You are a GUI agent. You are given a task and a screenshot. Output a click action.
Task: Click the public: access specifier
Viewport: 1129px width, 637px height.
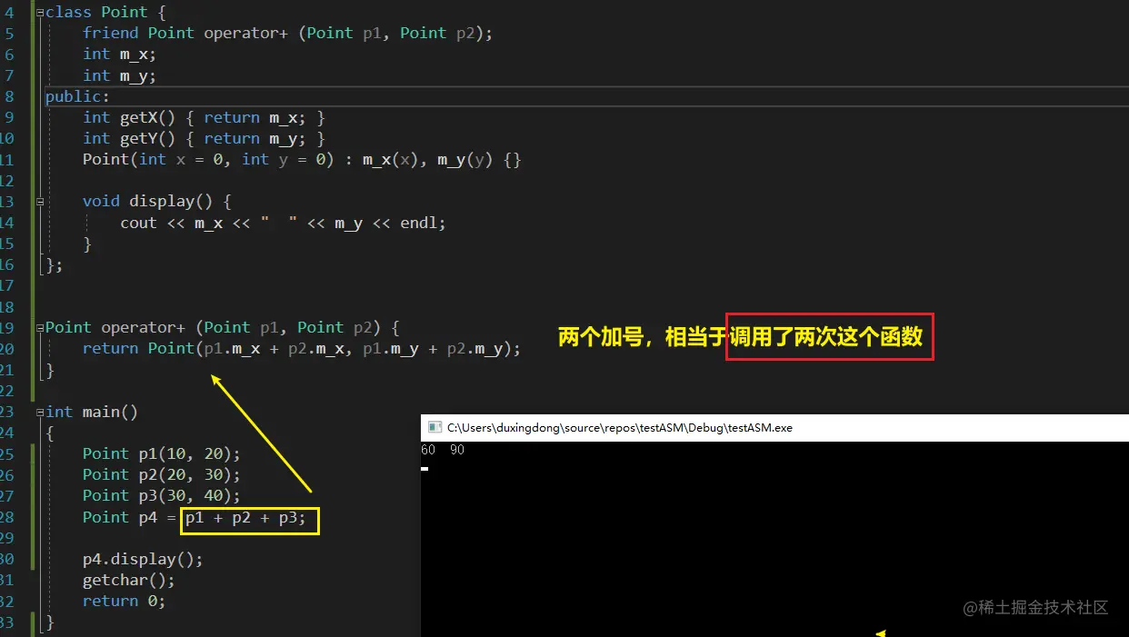[77, 96]
